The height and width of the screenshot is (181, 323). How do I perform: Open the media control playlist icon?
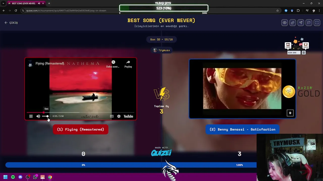coord(307,11)
